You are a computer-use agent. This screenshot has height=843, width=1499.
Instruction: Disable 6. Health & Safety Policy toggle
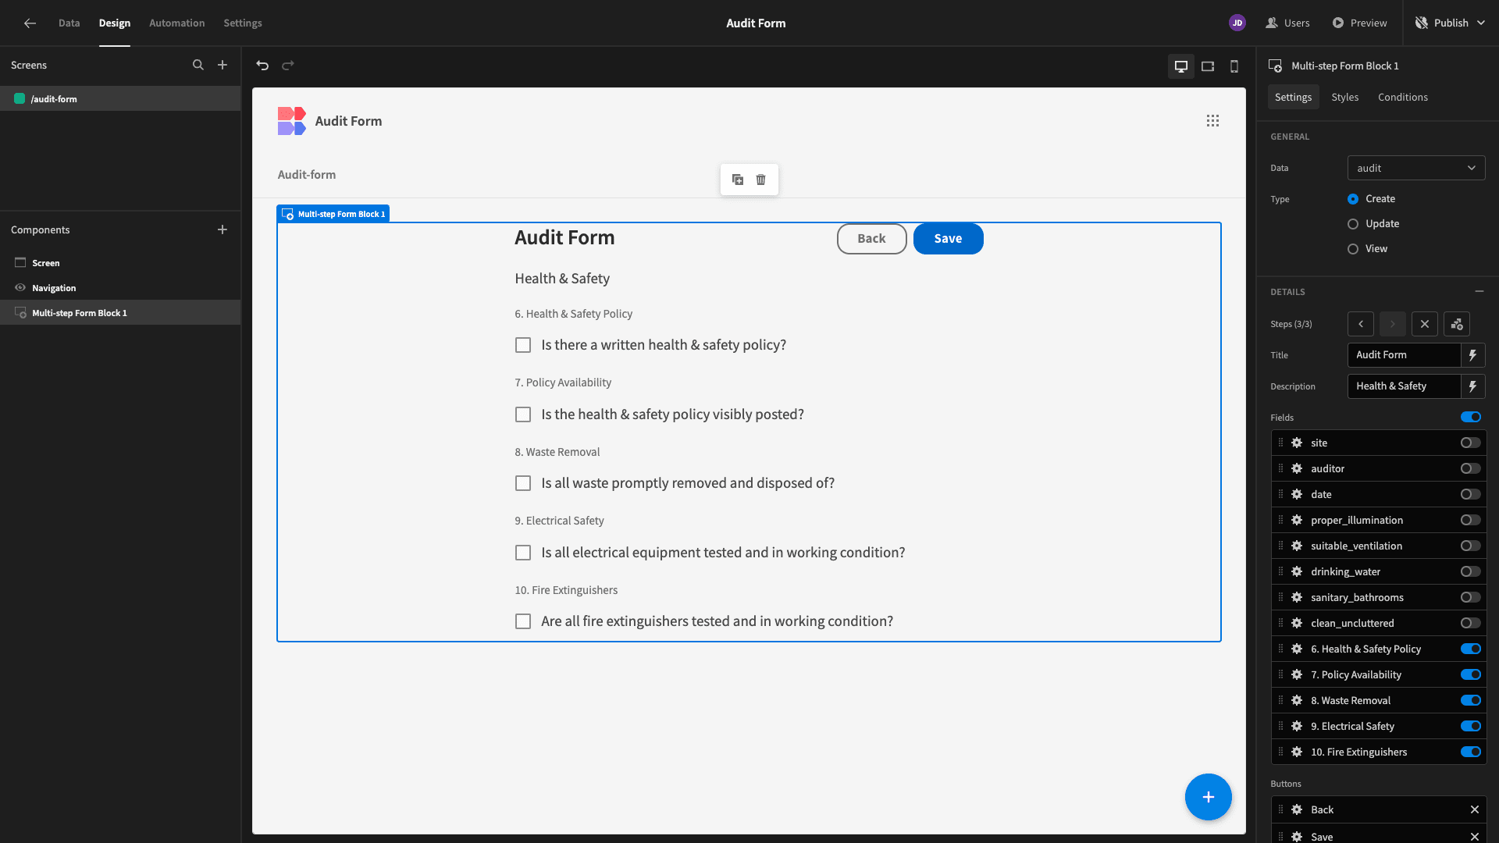click(x=1471, y=649)
